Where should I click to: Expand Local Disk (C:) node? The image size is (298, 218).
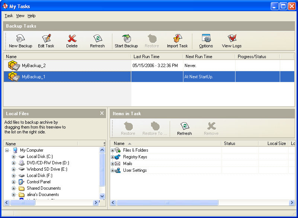pyautogui.click(x=13, y=157)
